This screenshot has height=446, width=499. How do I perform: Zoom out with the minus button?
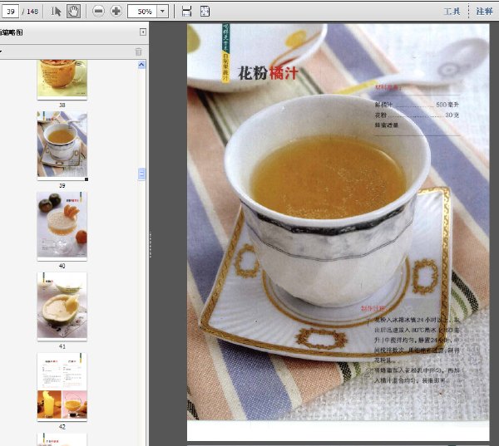coord(99,11)
